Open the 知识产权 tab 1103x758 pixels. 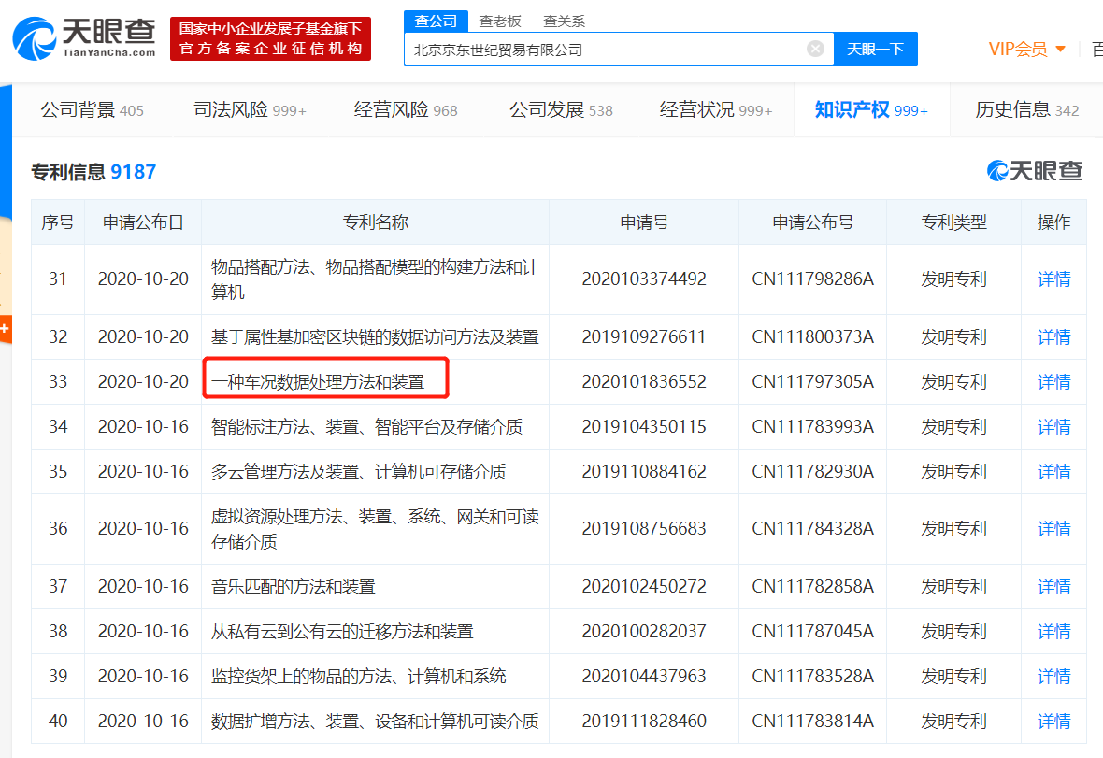[x=871, y=109]
